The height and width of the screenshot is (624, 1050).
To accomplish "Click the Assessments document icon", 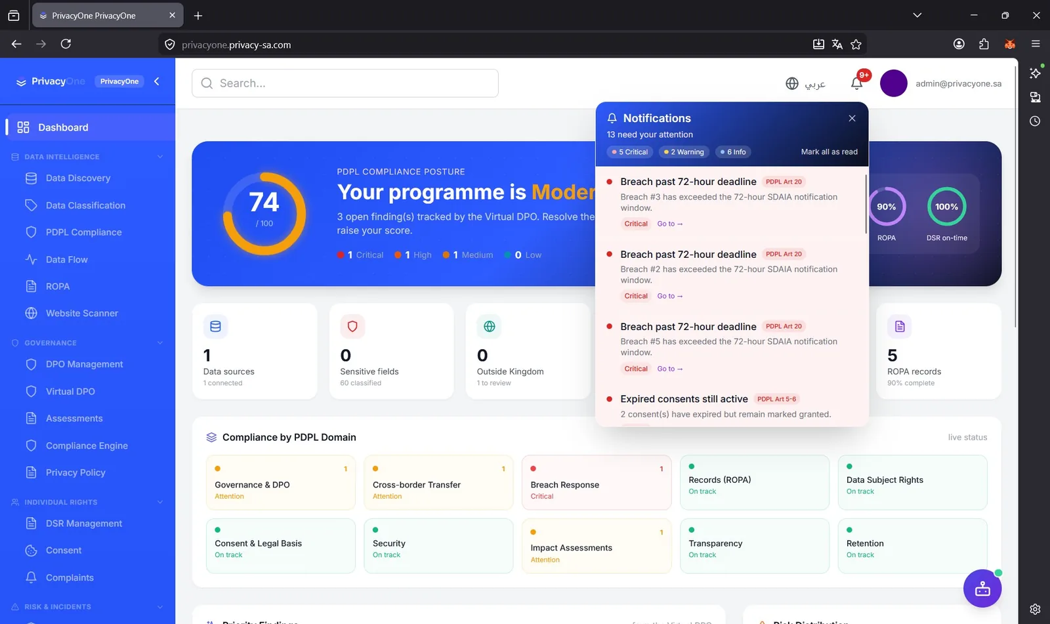I will click(31, 419).
